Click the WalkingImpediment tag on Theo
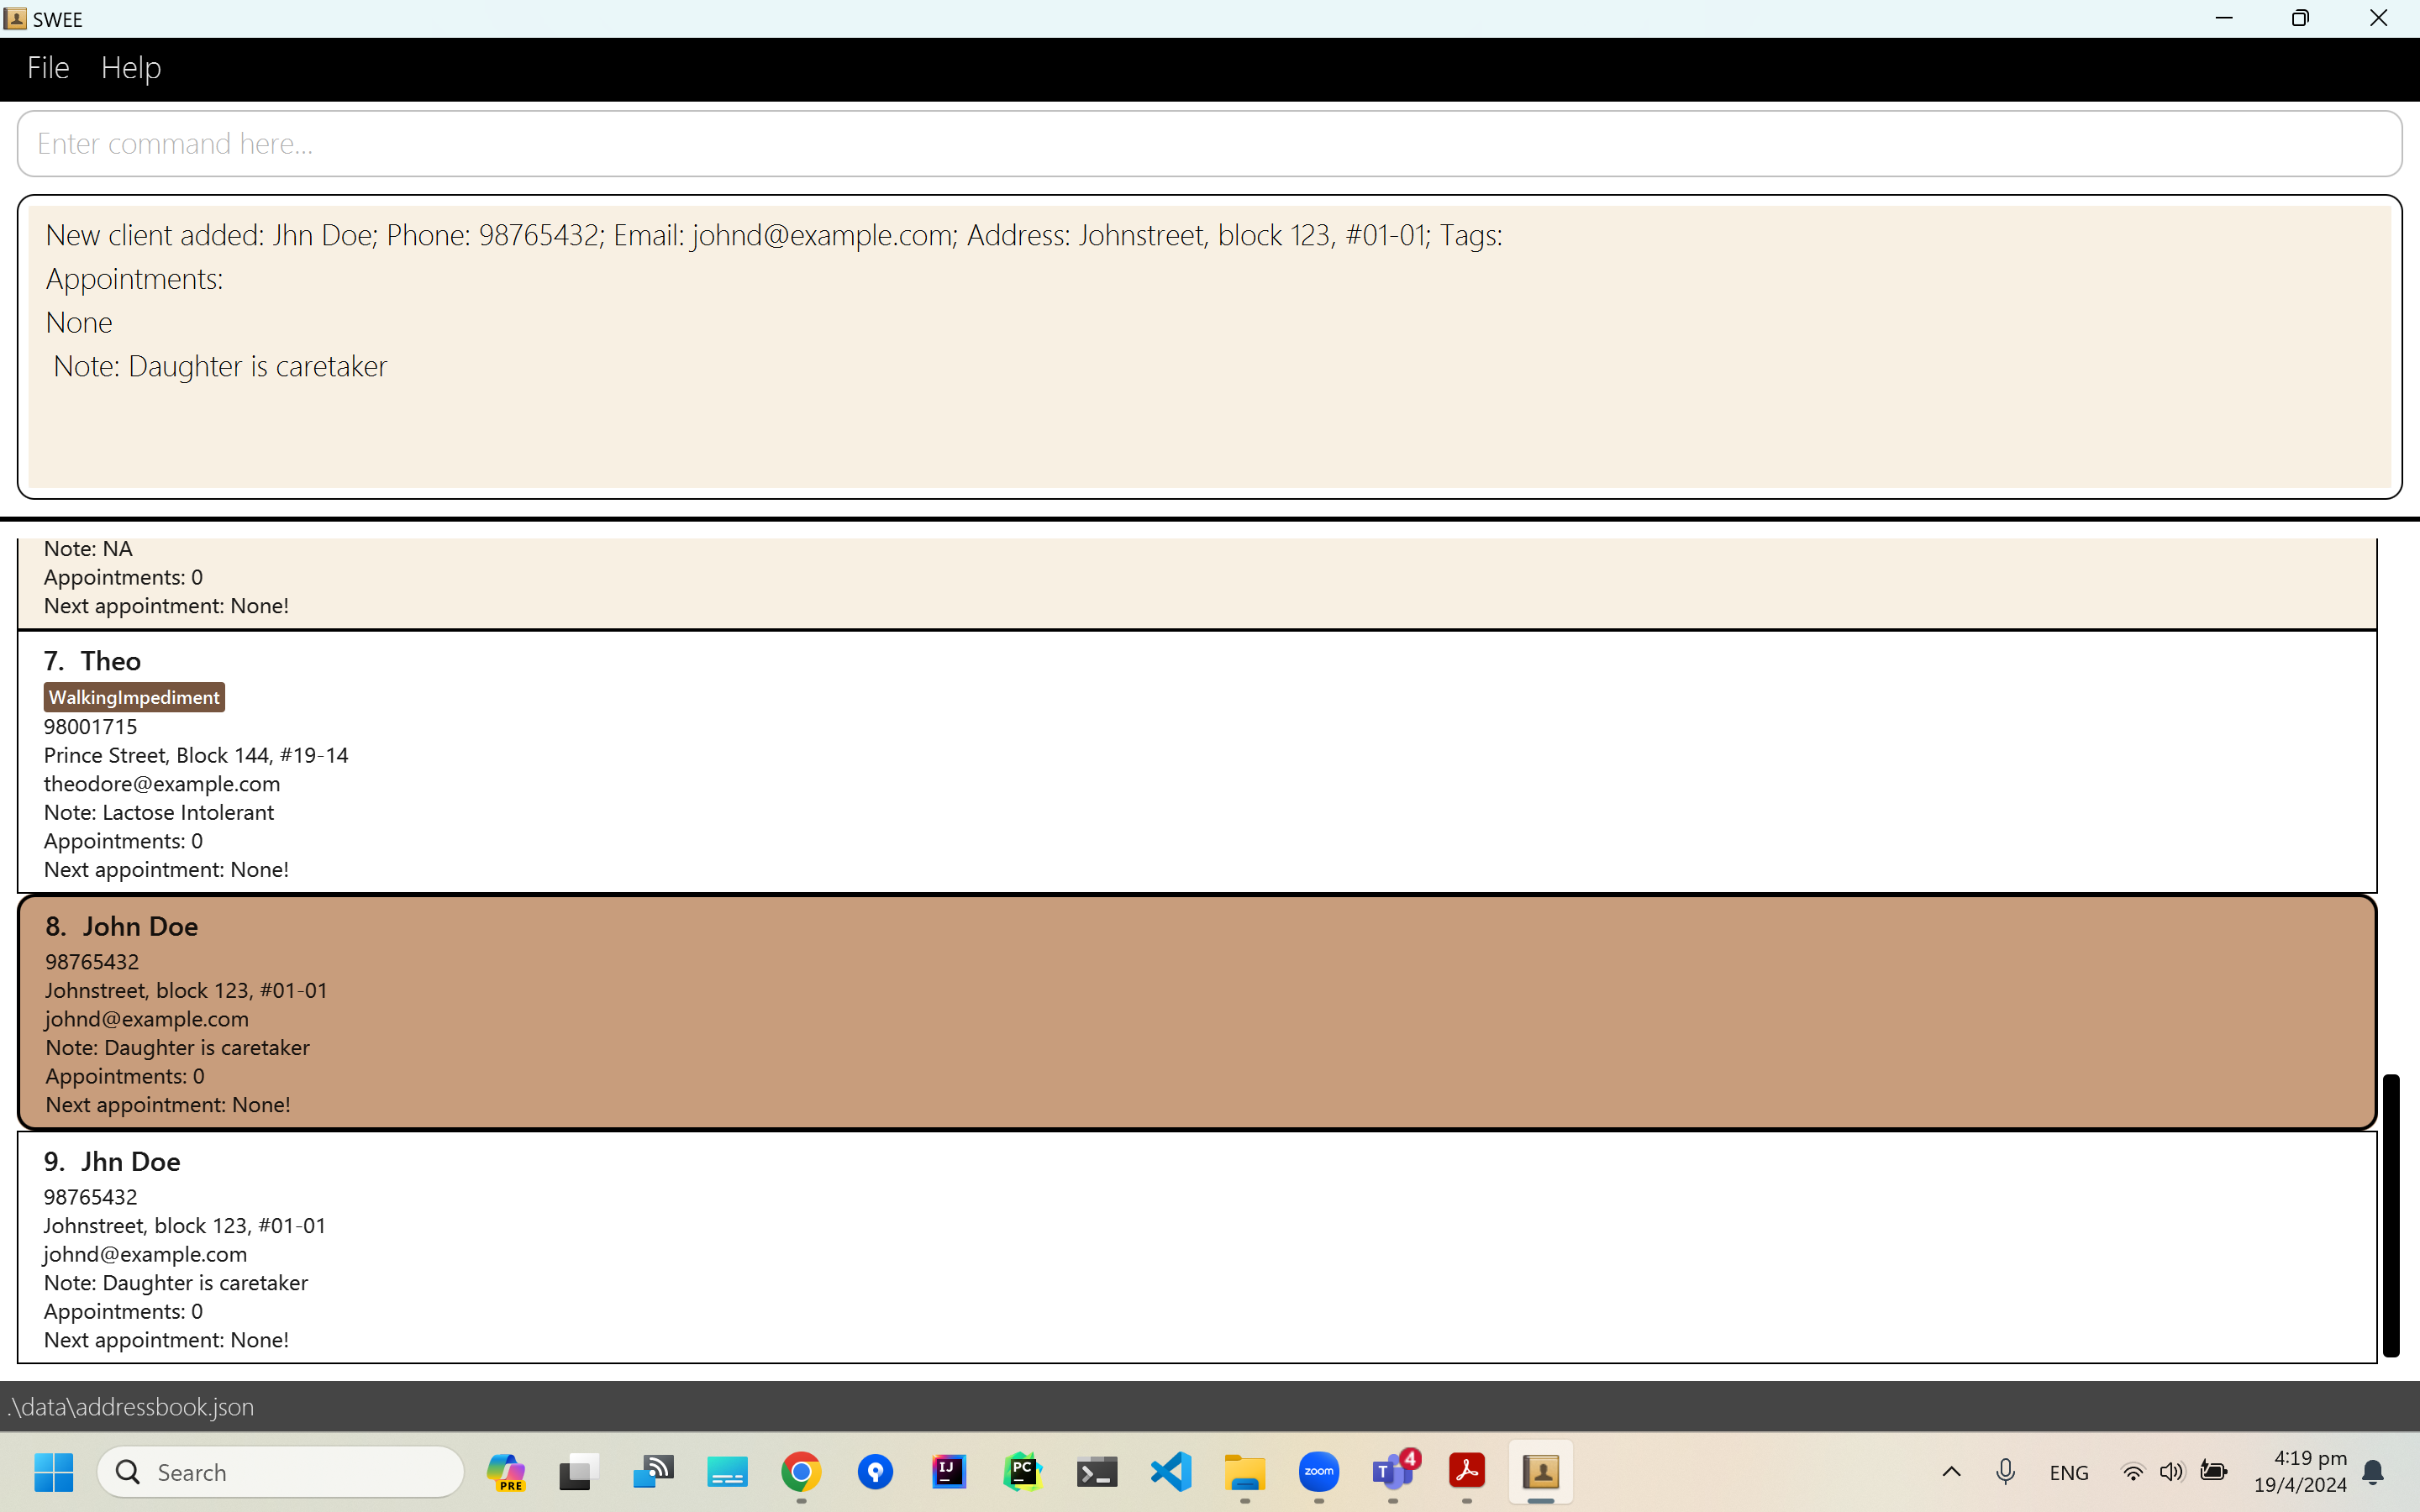The height and width of the screenshot is (1512, 2420). point(134,697)
